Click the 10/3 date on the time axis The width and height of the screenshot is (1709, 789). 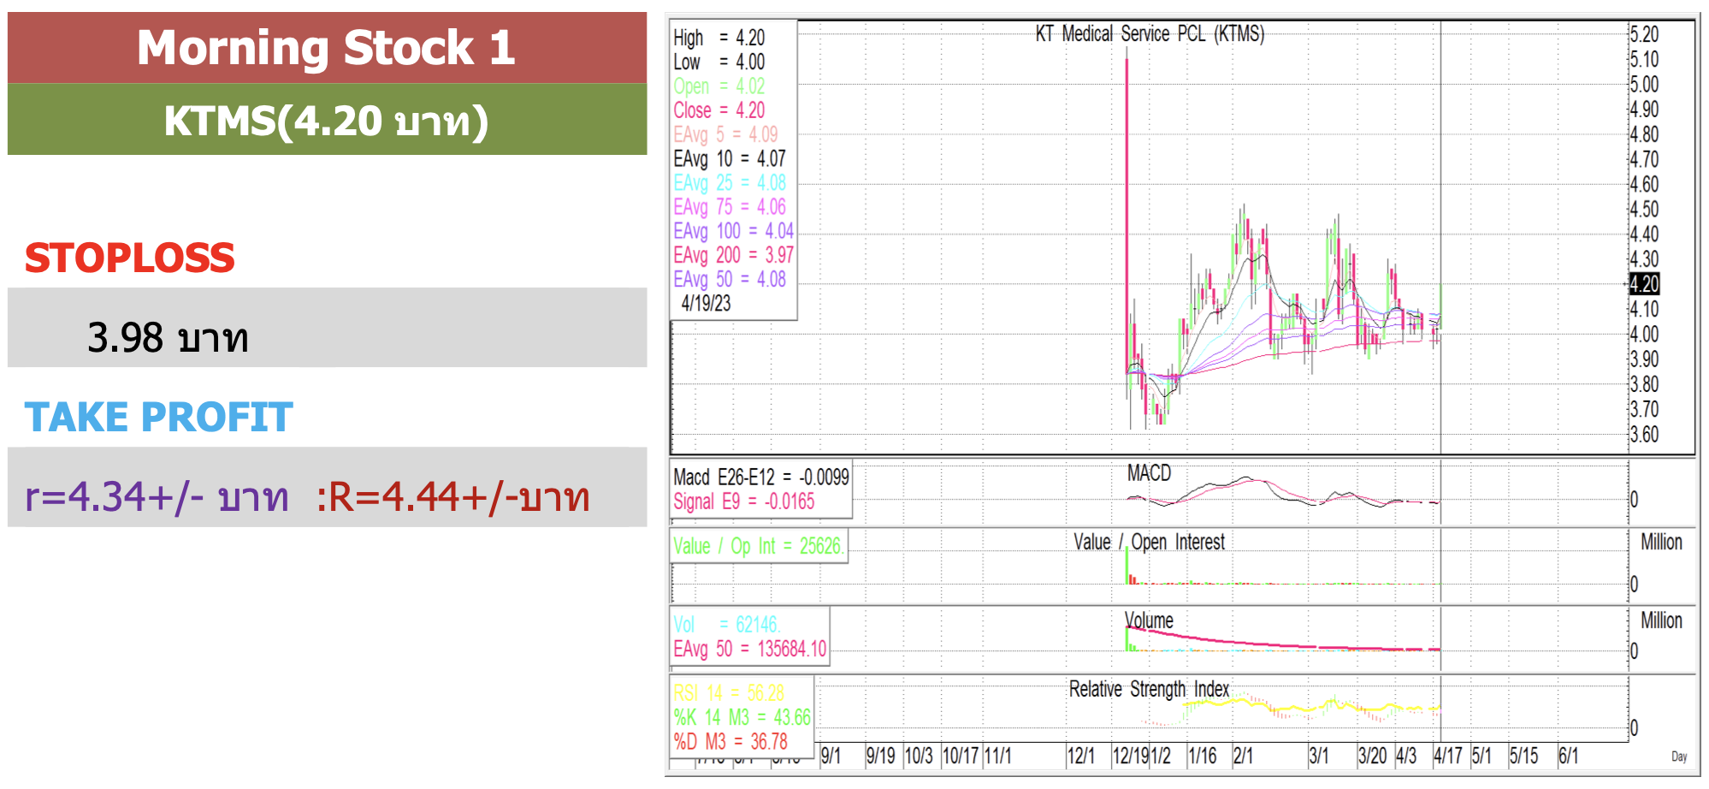pyautogui.click(x=919, y=756)
